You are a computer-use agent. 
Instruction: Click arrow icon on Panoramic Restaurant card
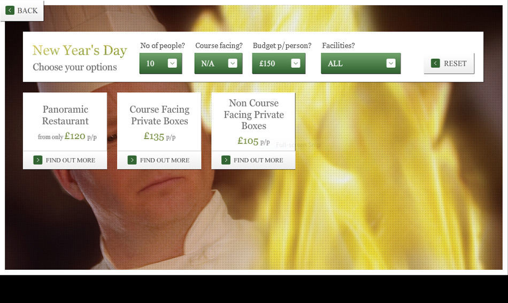38,160
